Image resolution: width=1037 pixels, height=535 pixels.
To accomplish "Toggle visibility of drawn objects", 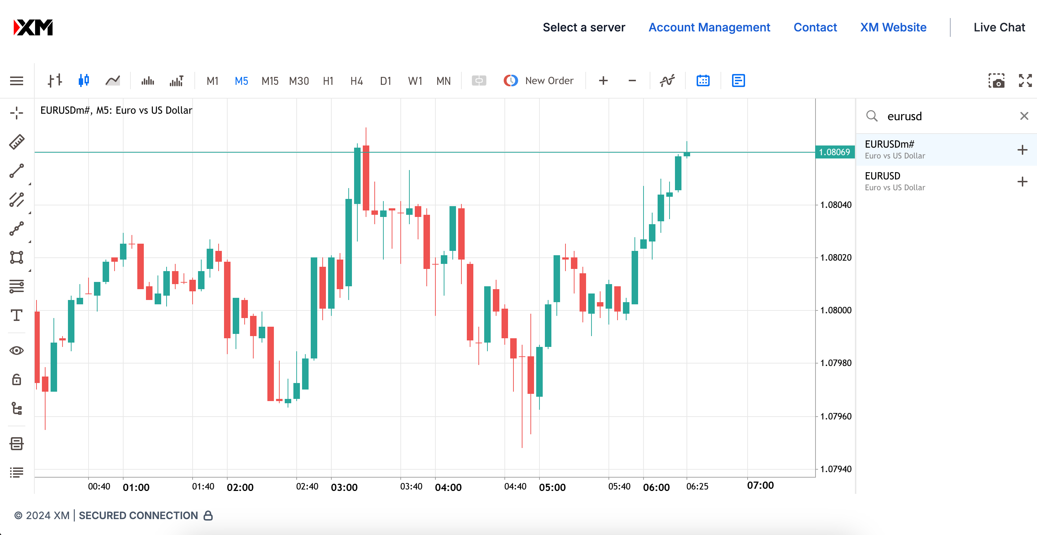I will [17, 351].
